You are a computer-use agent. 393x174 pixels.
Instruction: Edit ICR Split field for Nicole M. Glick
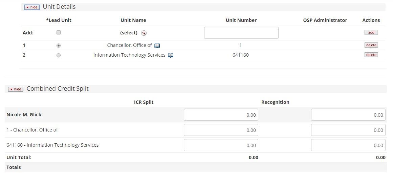[221, 115]
